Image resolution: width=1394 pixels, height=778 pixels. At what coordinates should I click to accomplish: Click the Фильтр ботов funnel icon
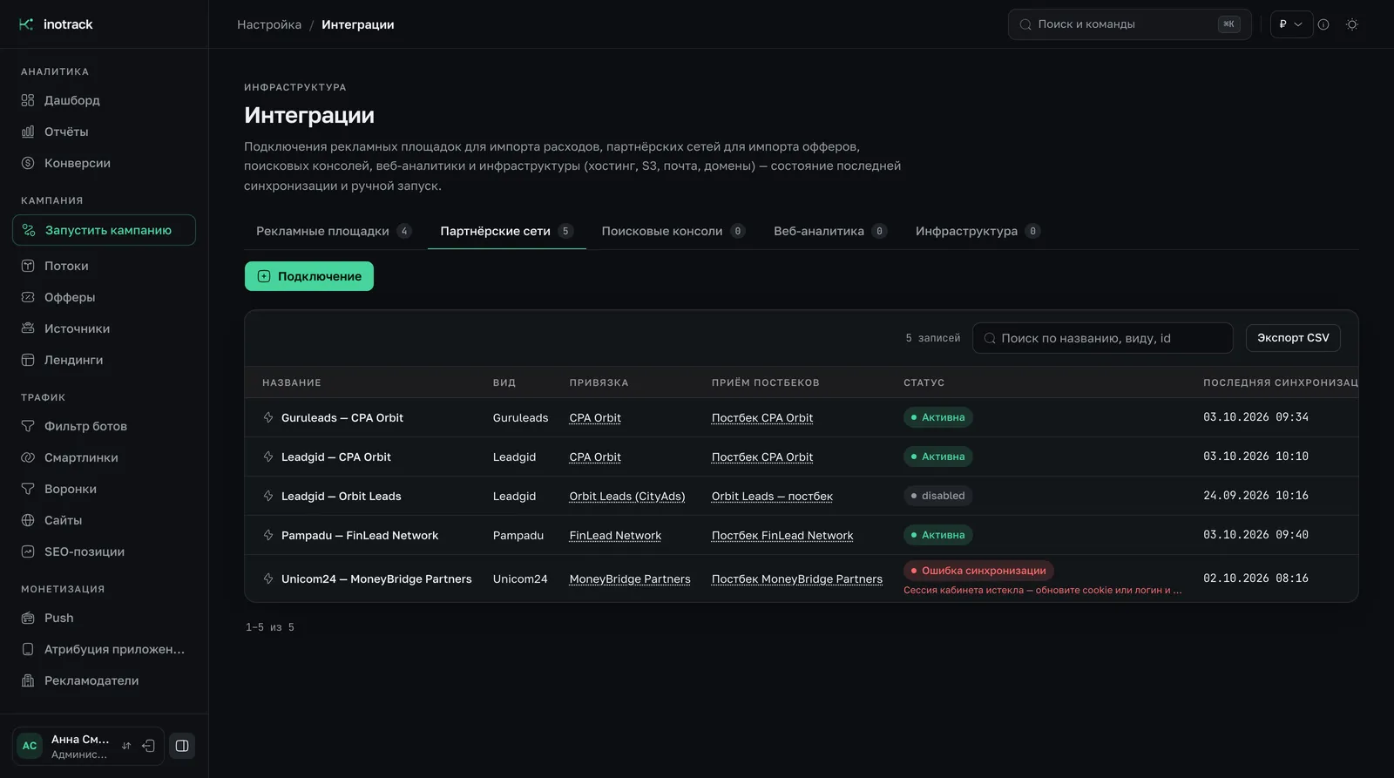(28, 426)
